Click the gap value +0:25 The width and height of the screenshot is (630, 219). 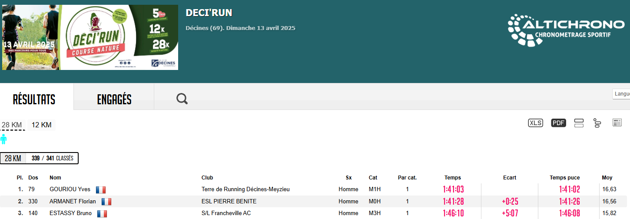pyautogui.click(x=510, y=202)
